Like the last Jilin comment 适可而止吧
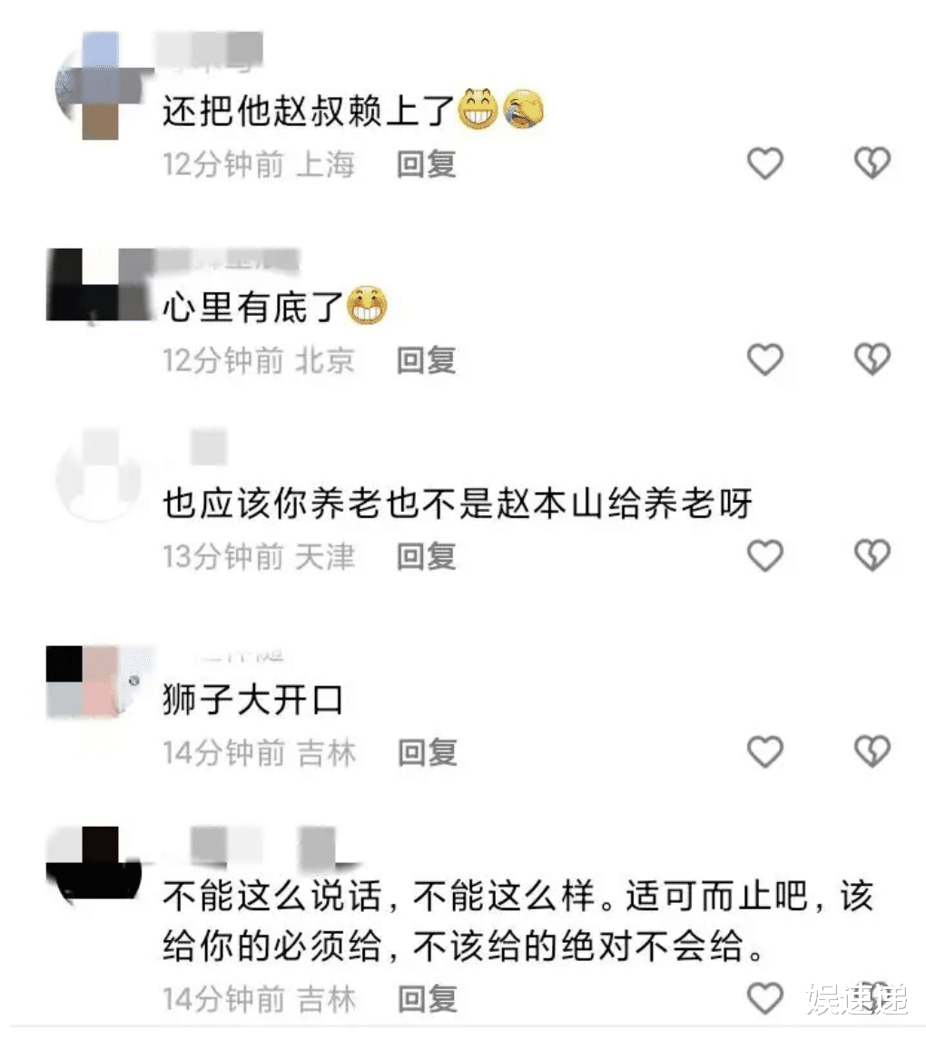 pyautogui.click(x=765, y=998)
